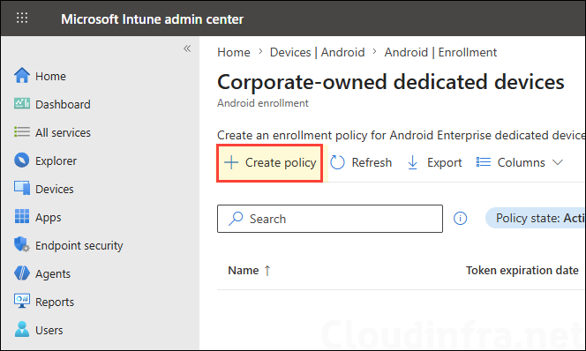Click the plus icon beside Create policy

(x=231, y=162)
